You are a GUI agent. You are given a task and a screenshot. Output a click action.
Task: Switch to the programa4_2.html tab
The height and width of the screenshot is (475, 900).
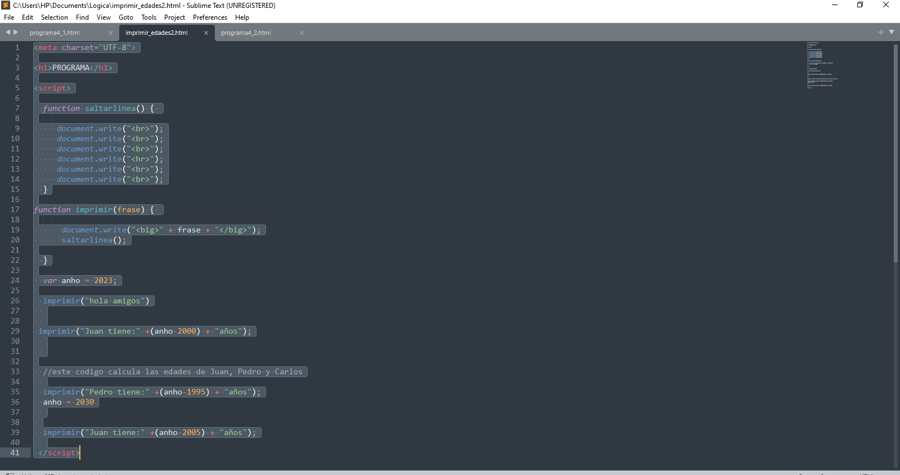click(246, 33)
